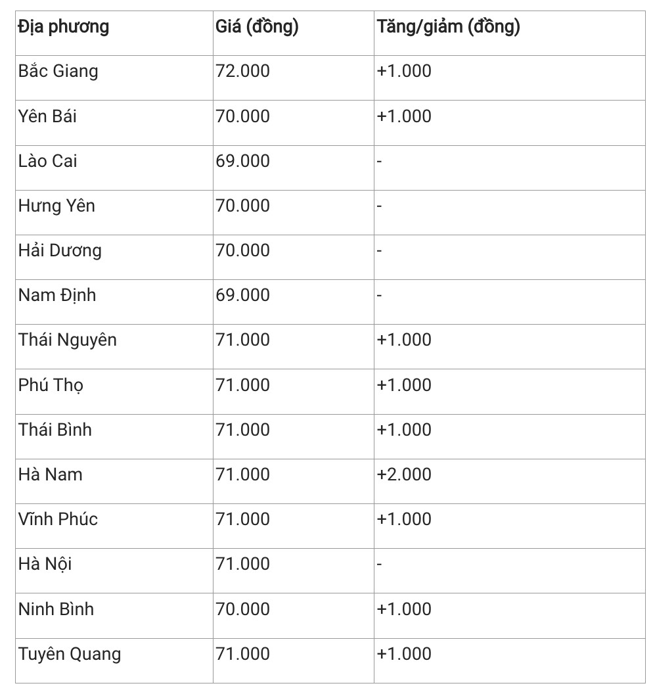Click the Hà Nội location name
This screenshot has height=694, width=653.
pyautogui.click(x=45, y=564)
